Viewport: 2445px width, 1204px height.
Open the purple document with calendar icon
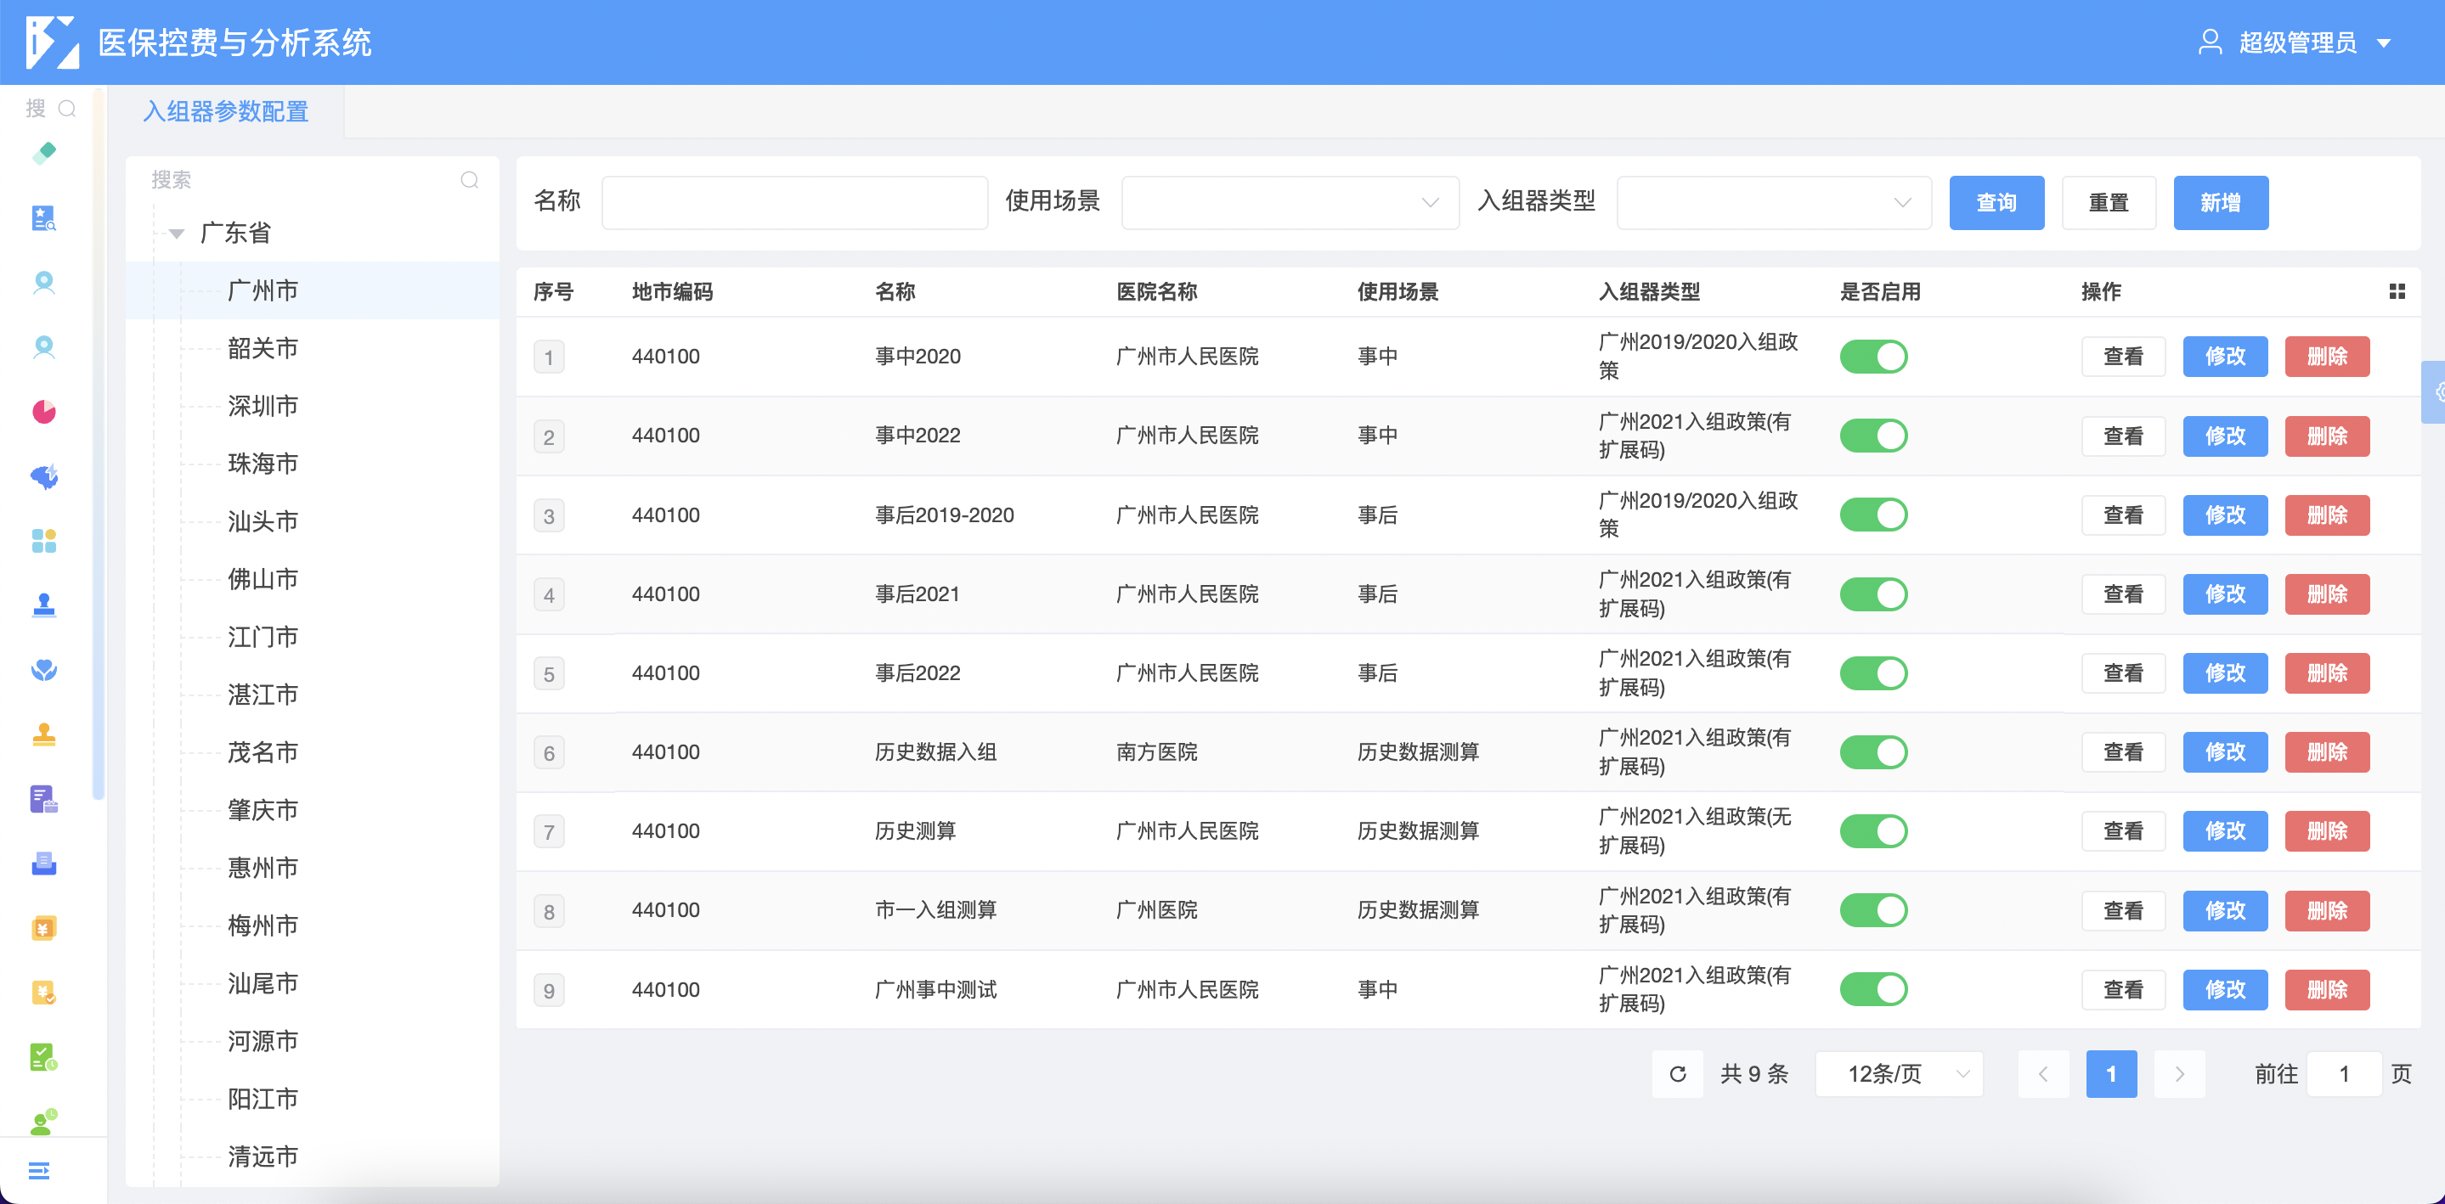[43, 799]
